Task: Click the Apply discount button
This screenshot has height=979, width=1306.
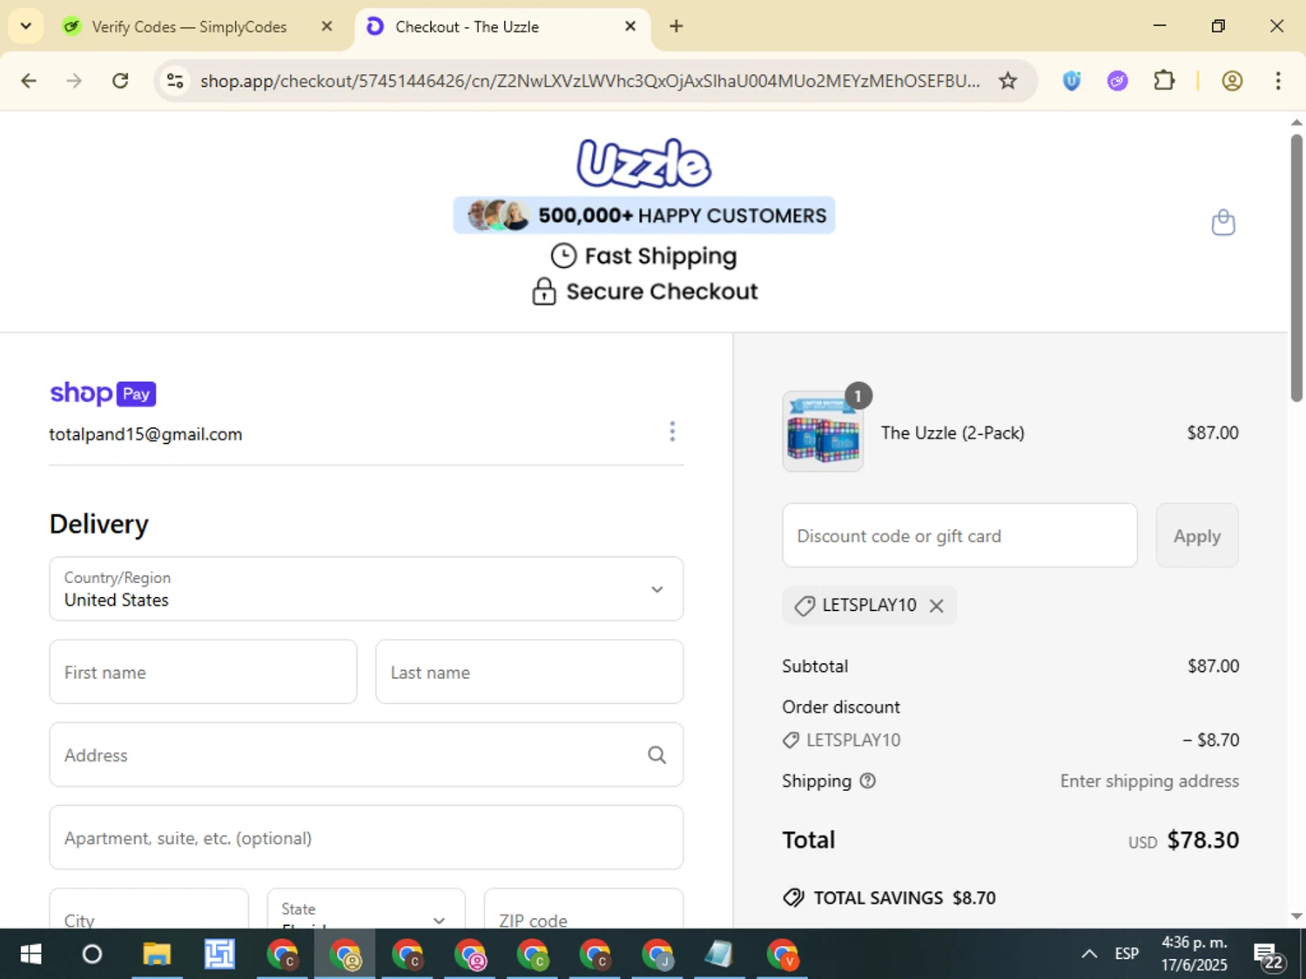Action: (x=1197, y=535)
